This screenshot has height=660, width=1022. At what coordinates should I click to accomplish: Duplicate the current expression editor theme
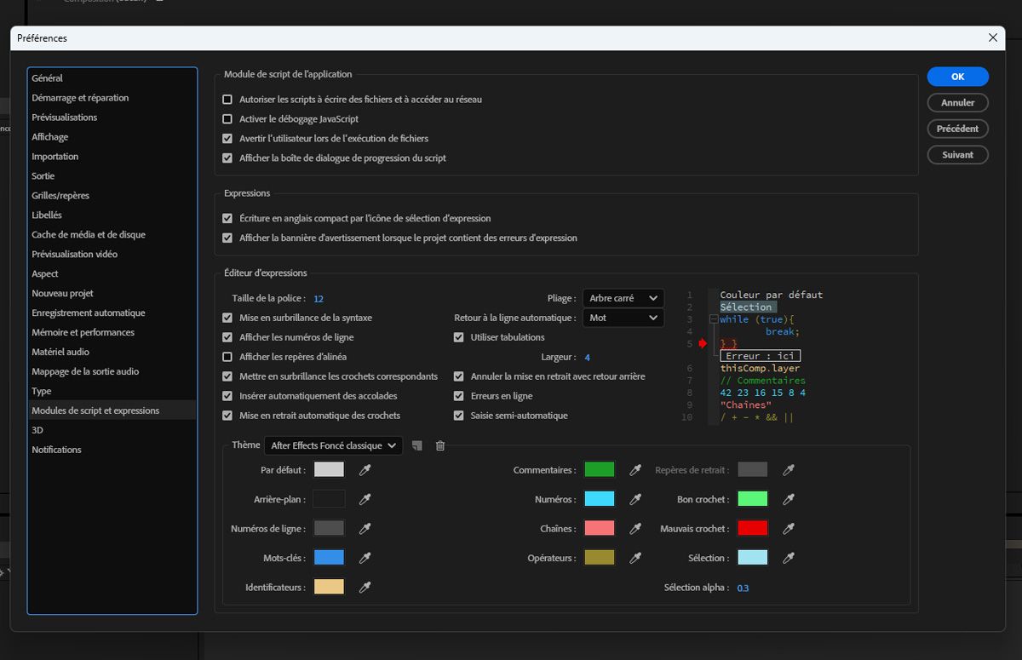pyautogui.click(x=416, y=445)
